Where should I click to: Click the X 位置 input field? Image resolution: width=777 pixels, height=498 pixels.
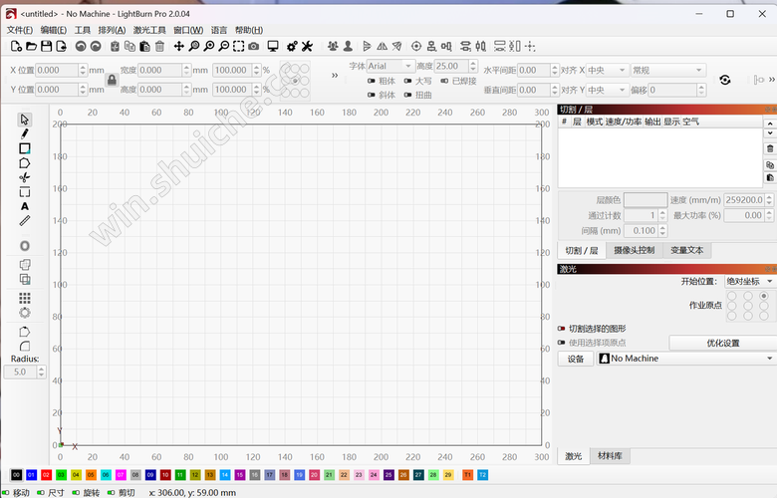[60, 71]
